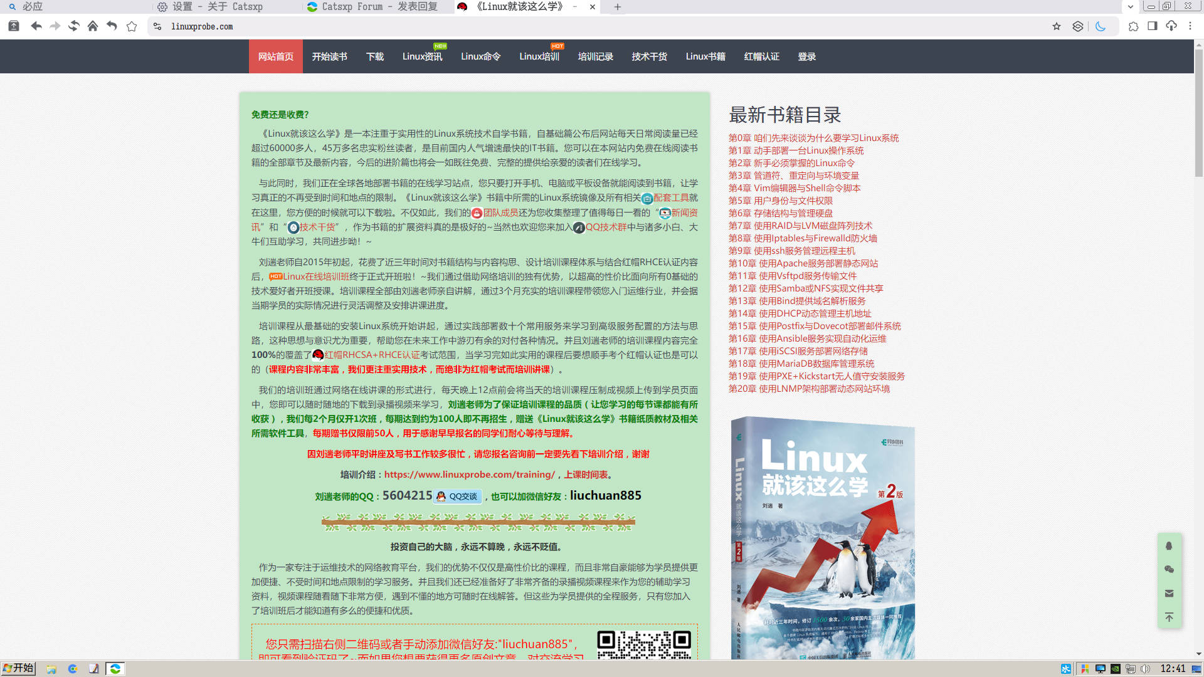Open Linux培训 navigation item
This screenshot has height=677, width=1204.
coord(539,56)
